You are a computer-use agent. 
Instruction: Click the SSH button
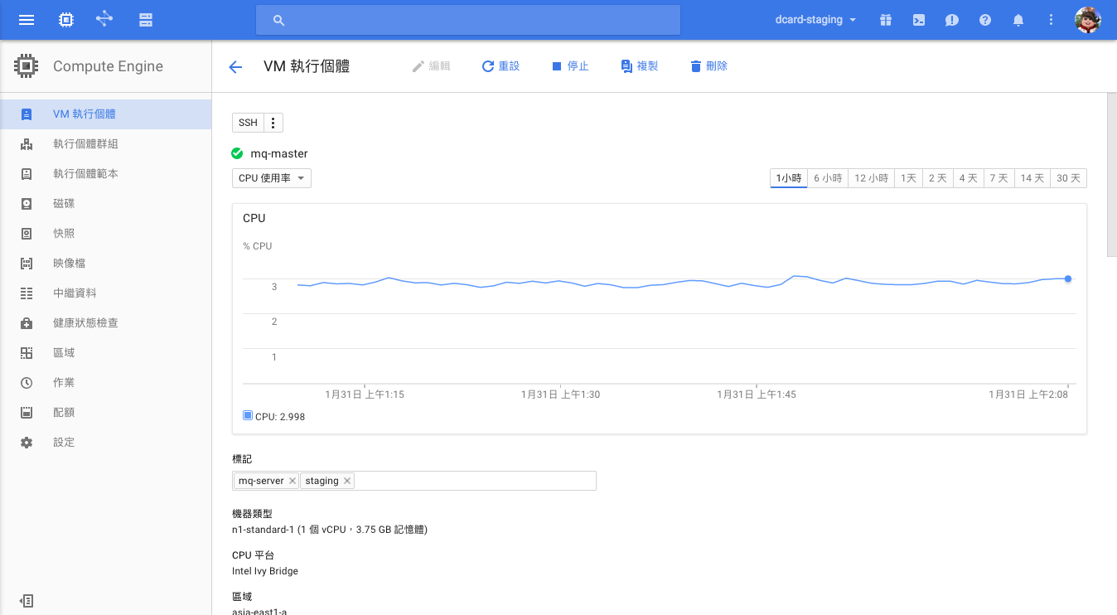point(248,123)
